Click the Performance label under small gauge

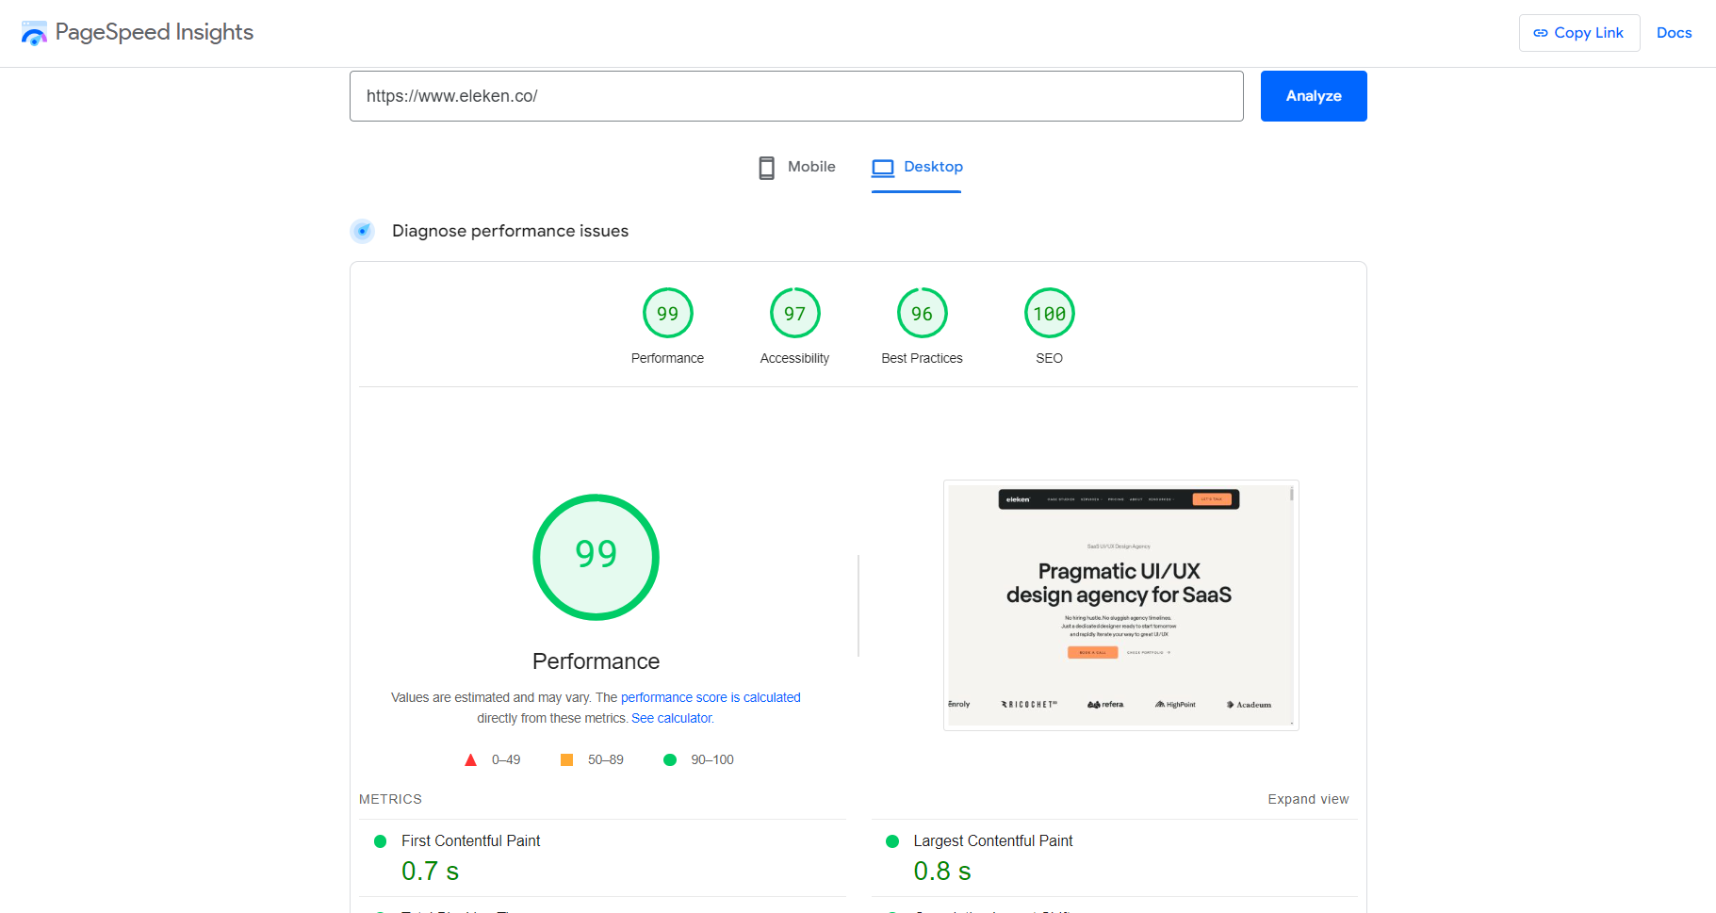click(667, 358)
